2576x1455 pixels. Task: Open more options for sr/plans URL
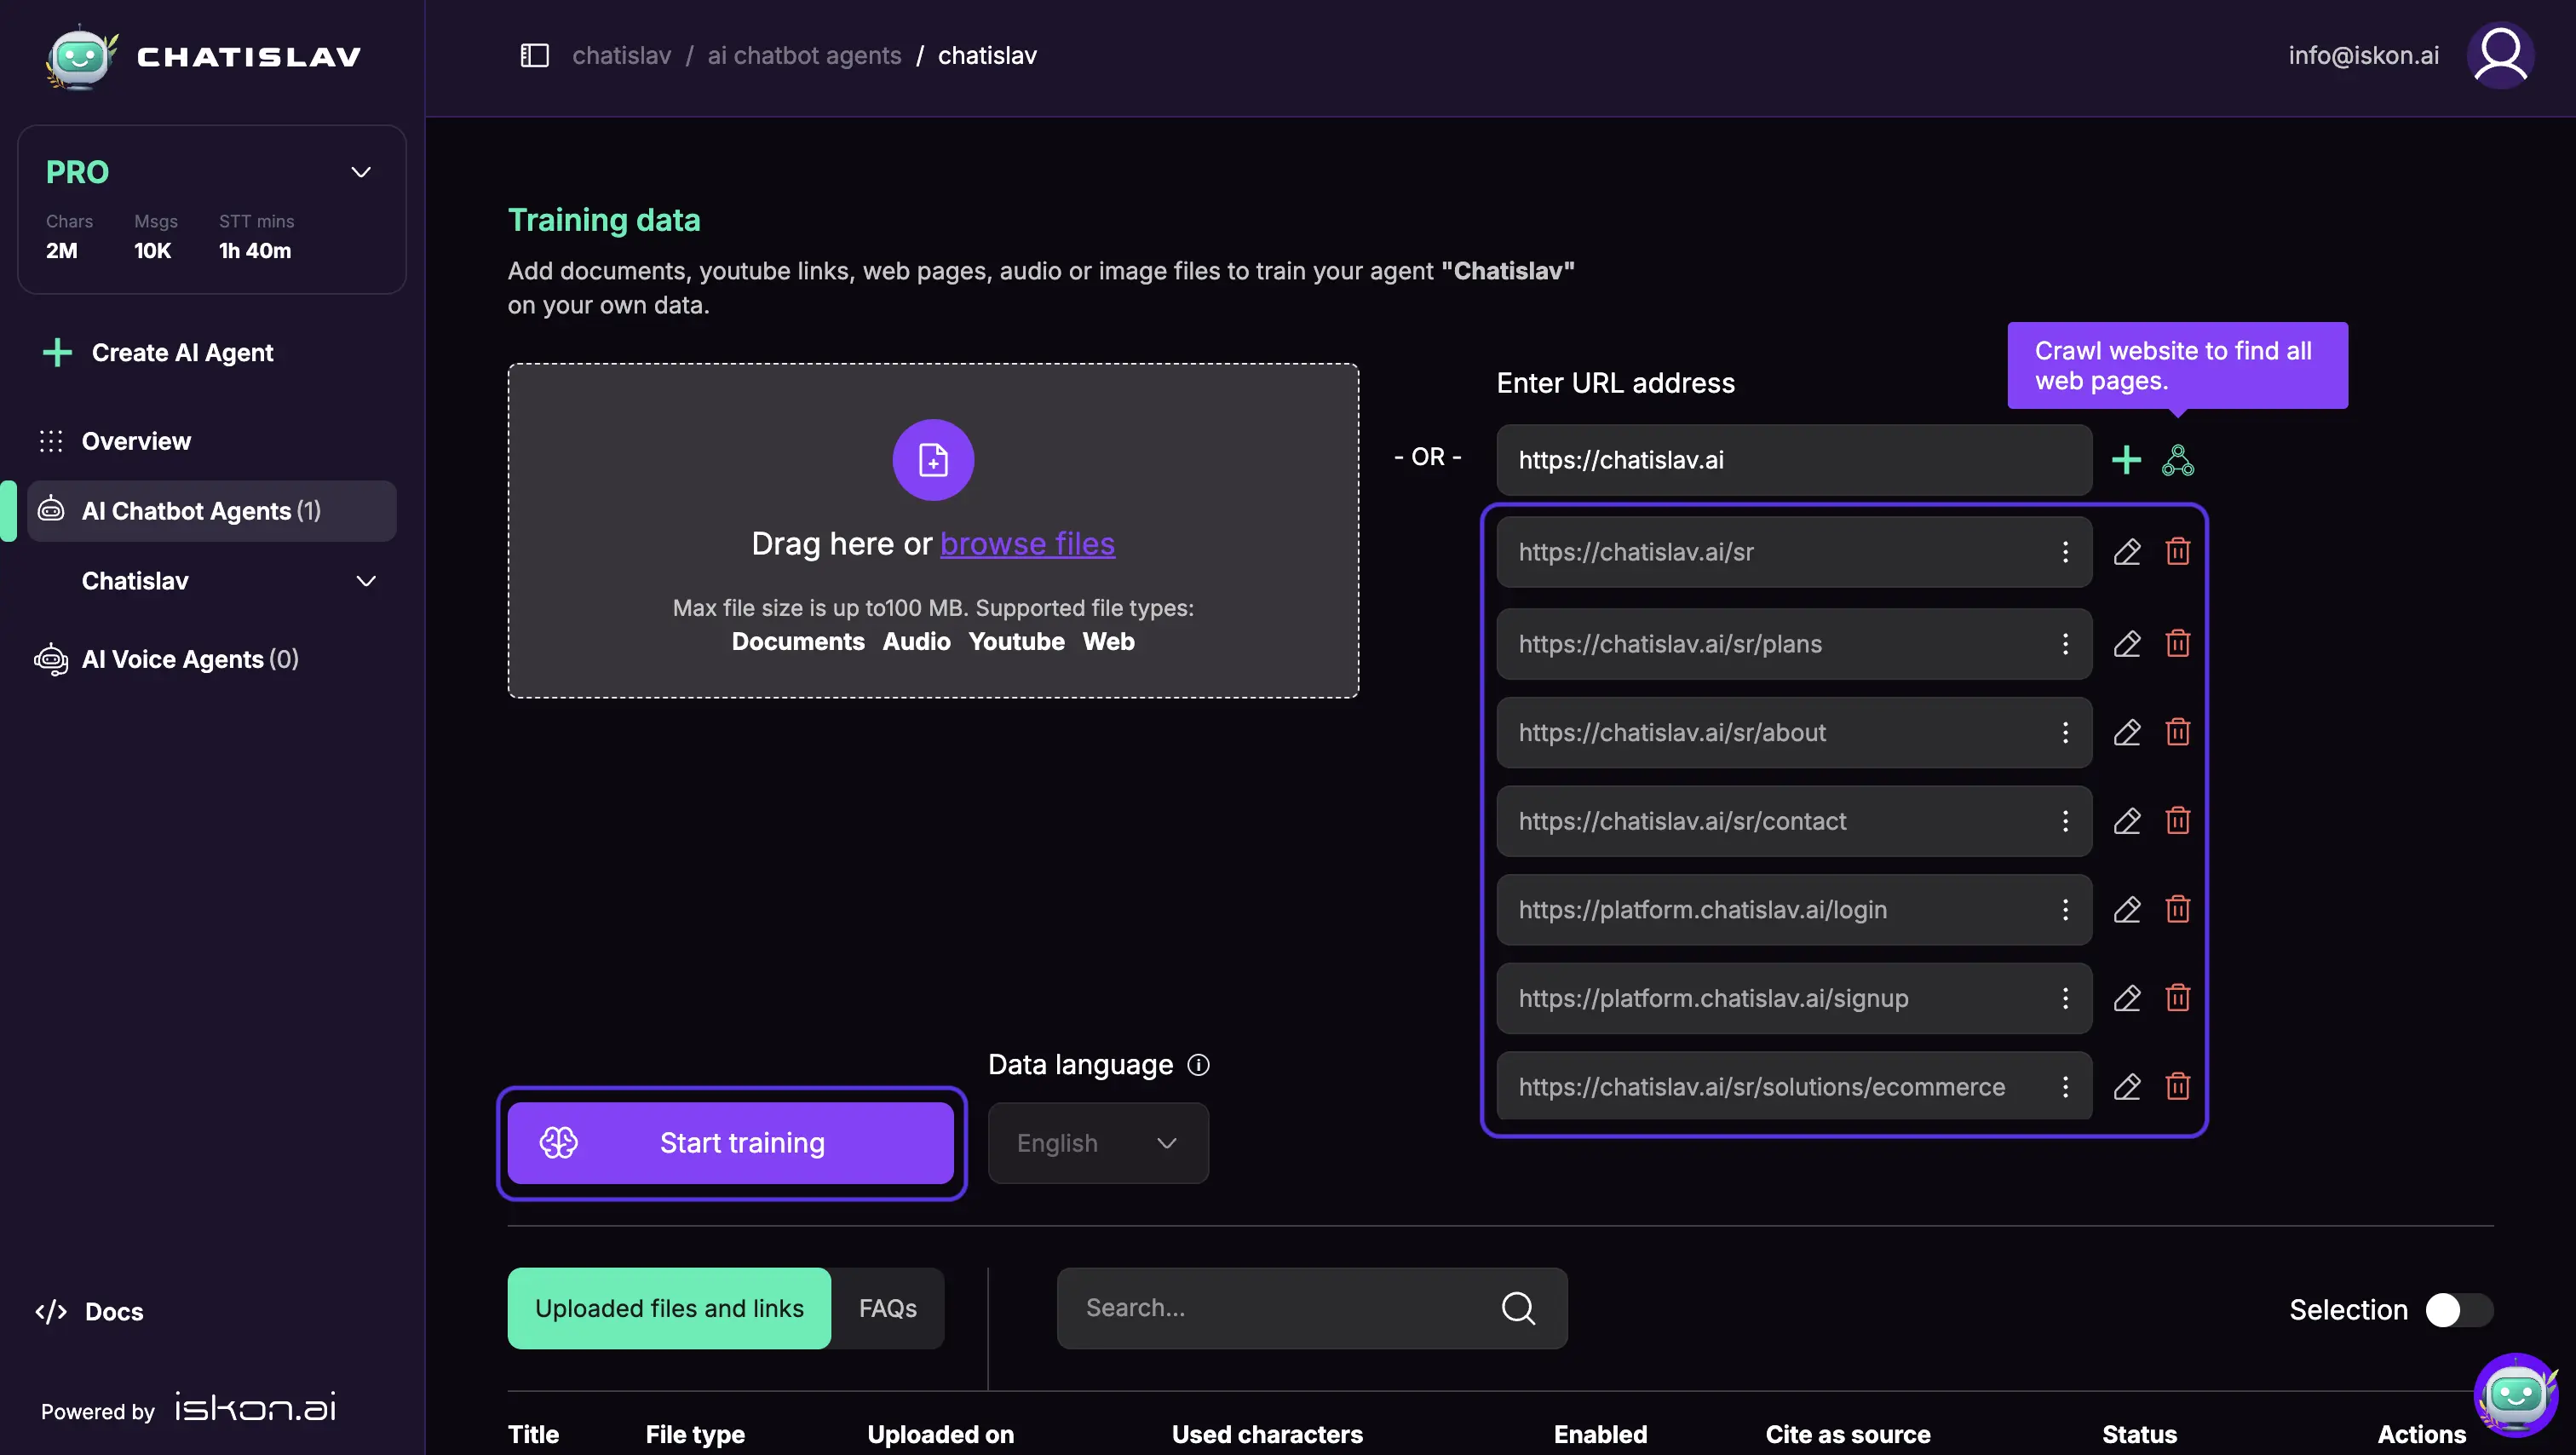coord(2065,644)
